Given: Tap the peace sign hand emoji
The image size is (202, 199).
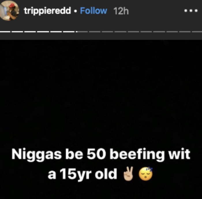Looking at the screenshot, I should [x=128, y=174].
